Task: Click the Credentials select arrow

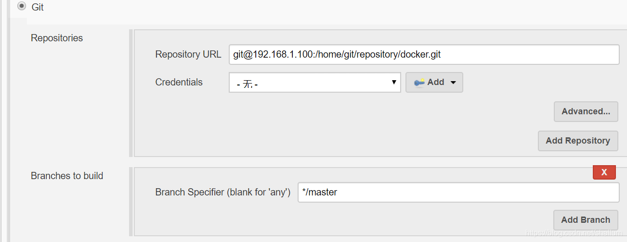Action: coord(394,83)
